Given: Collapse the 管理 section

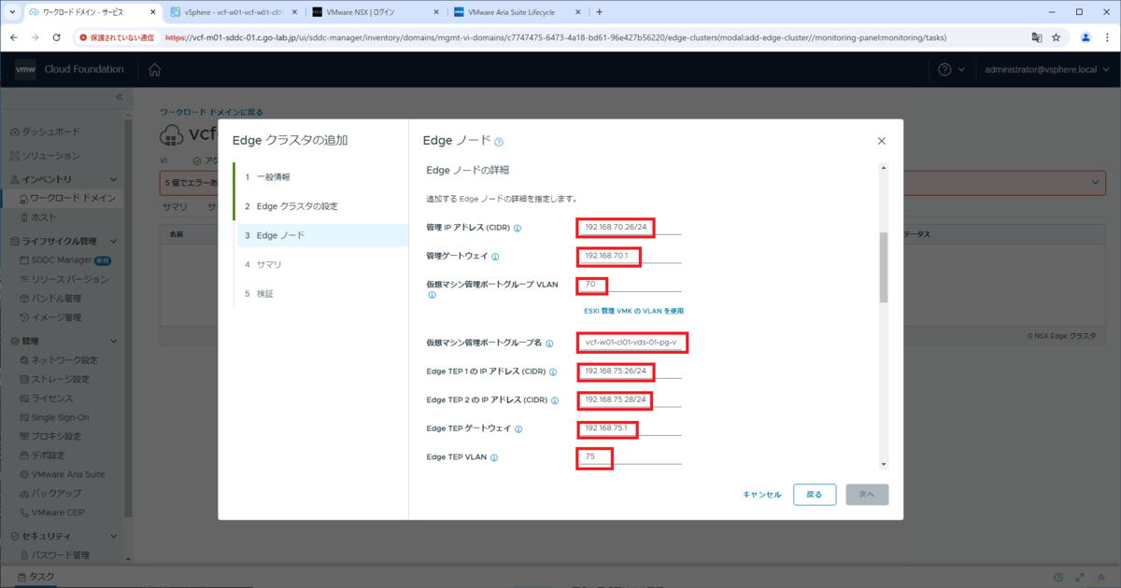Looking at the screenshot, I should tap(115, 341).
